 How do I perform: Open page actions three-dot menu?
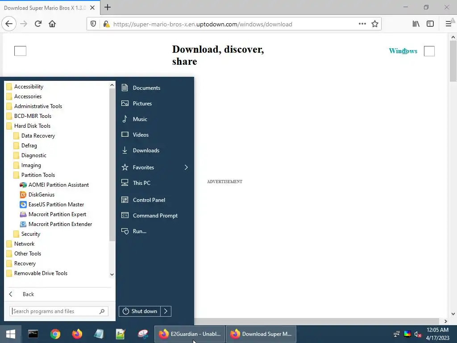(x=362, y=24)
